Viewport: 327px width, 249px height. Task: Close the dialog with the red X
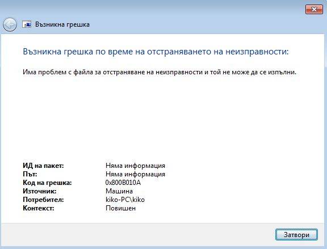314,10
